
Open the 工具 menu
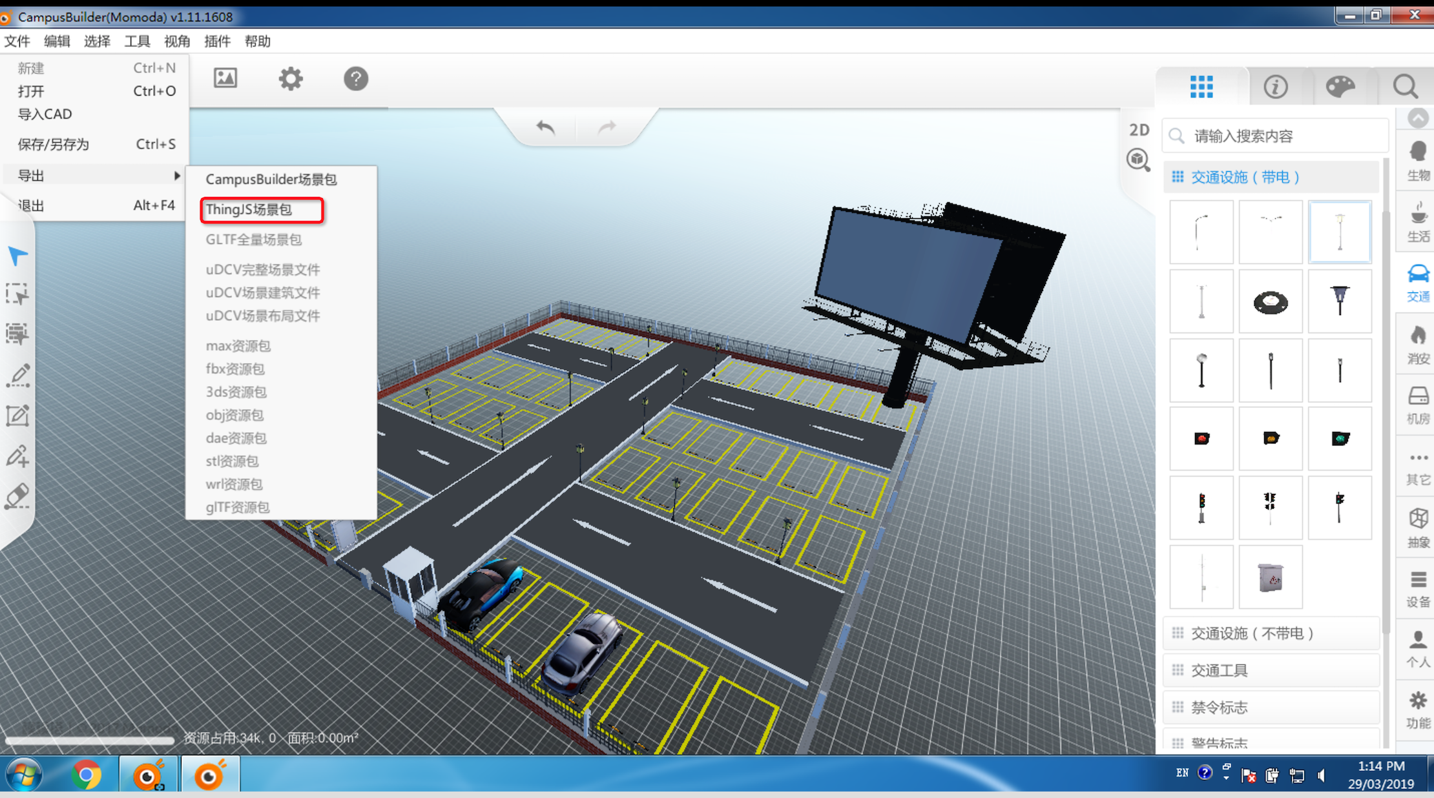[137, 41]
